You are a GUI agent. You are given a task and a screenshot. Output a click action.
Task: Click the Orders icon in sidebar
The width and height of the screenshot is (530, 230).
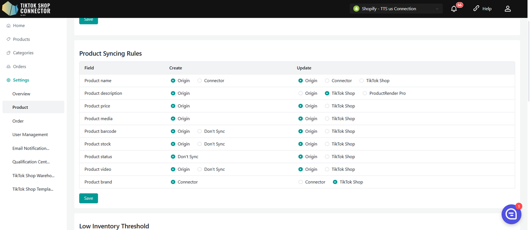(9, 67)
